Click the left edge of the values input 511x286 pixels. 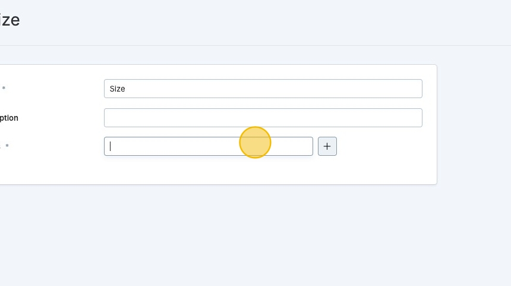(x=107, y=146)
